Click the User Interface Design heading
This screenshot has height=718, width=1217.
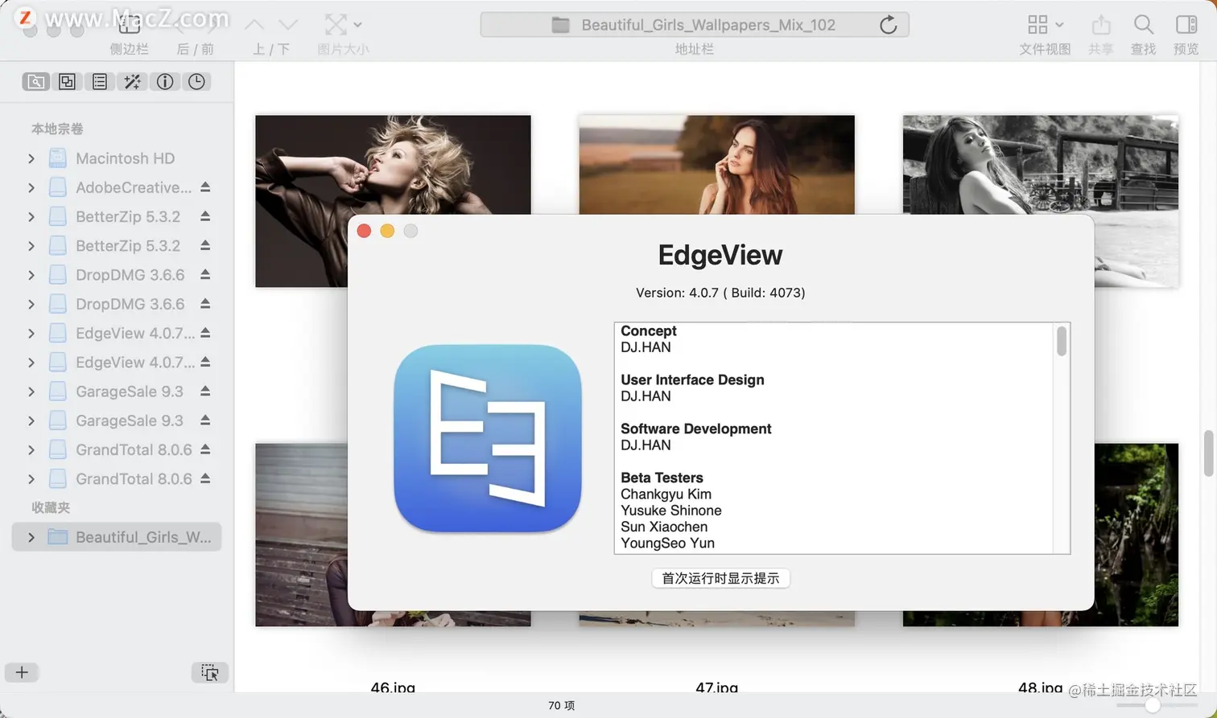692,380
